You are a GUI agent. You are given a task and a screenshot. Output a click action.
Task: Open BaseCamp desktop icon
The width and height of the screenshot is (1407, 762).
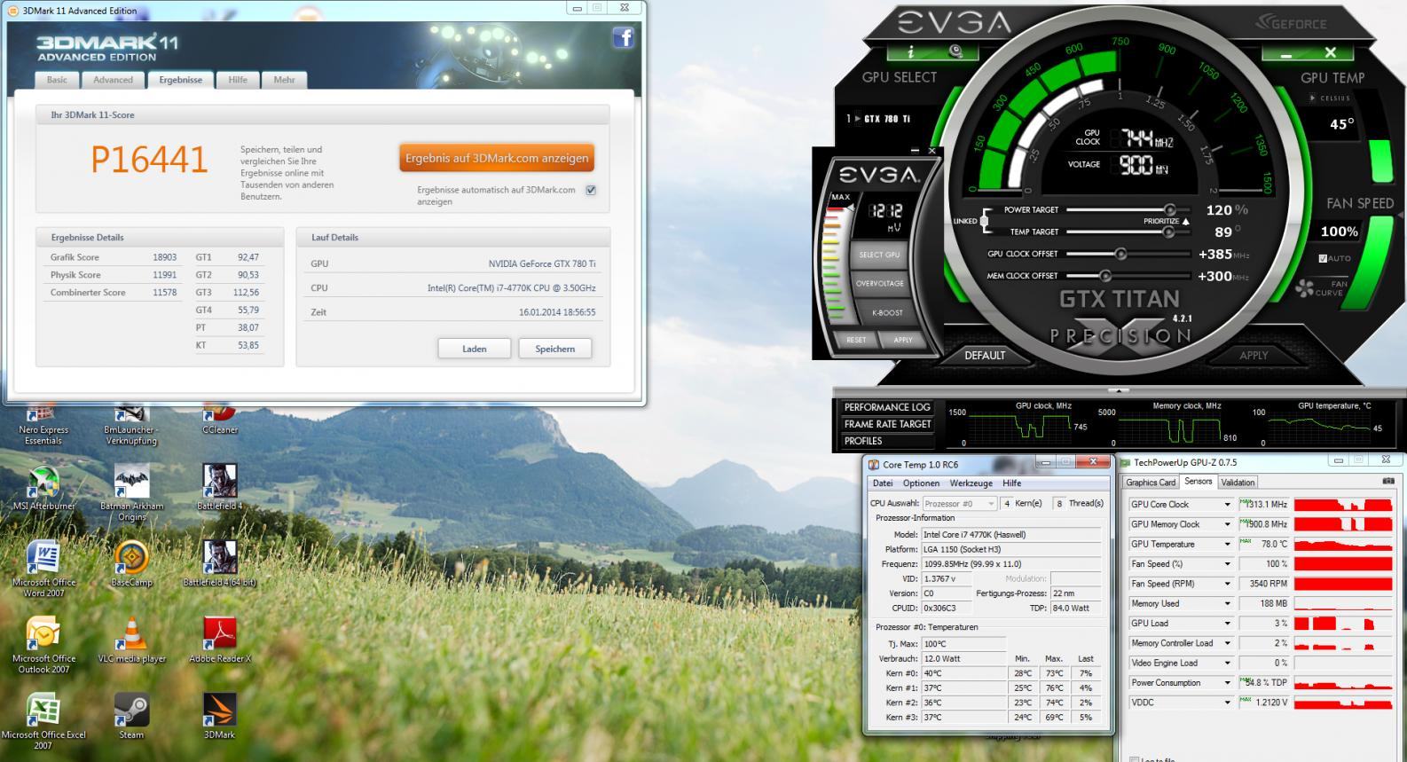(x=131, y=565)
